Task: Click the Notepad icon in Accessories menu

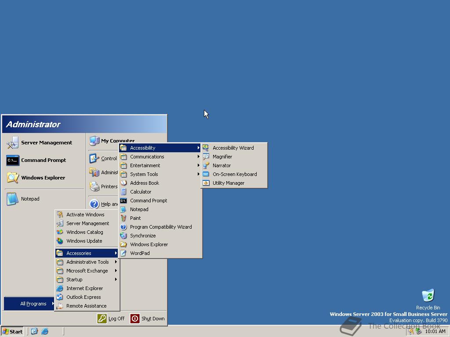Action: click(123, 209)
